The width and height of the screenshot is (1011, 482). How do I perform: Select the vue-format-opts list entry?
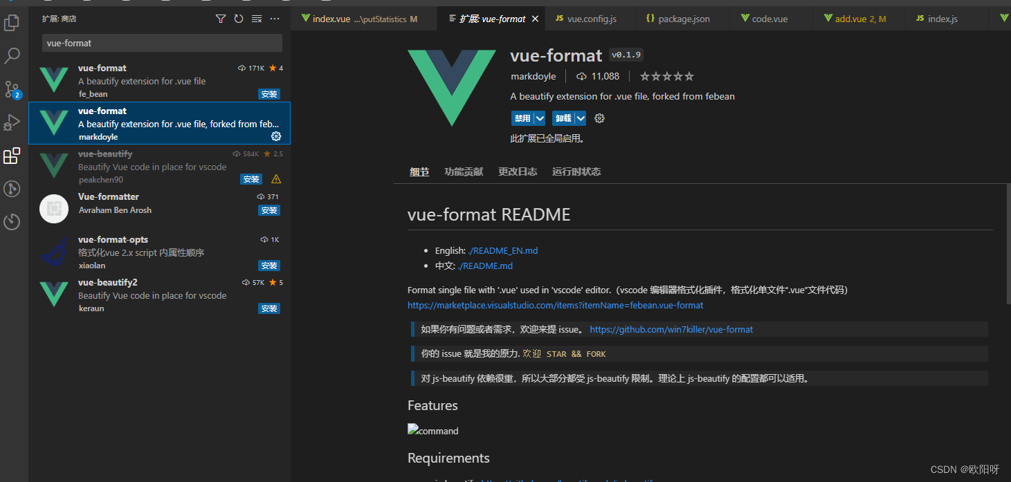pyautogui.click(x=159, y=252)
